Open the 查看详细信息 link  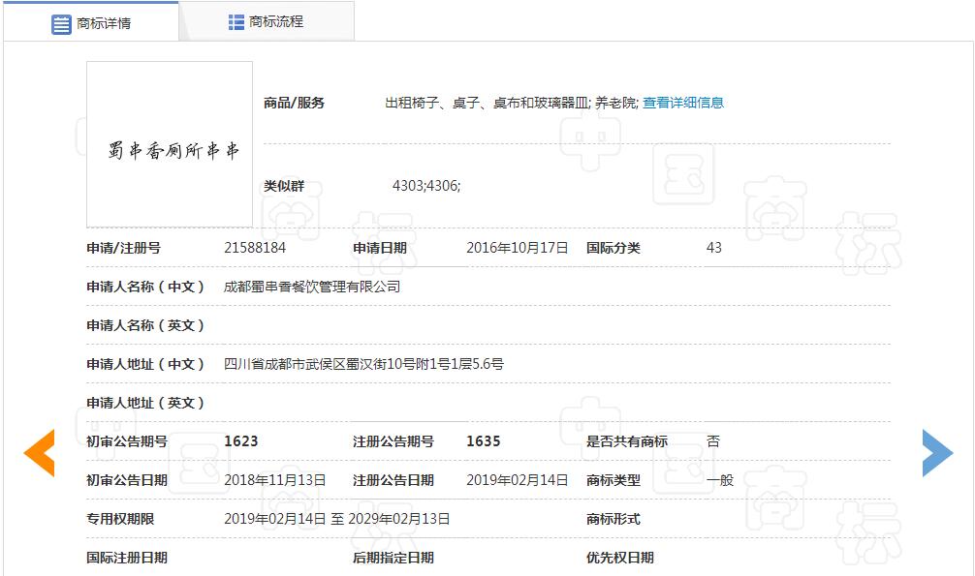click(681, 101)
